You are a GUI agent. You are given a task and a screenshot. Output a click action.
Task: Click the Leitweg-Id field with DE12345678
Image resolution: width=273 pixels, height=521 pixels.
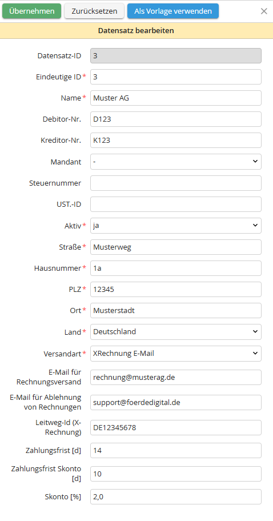176,428
